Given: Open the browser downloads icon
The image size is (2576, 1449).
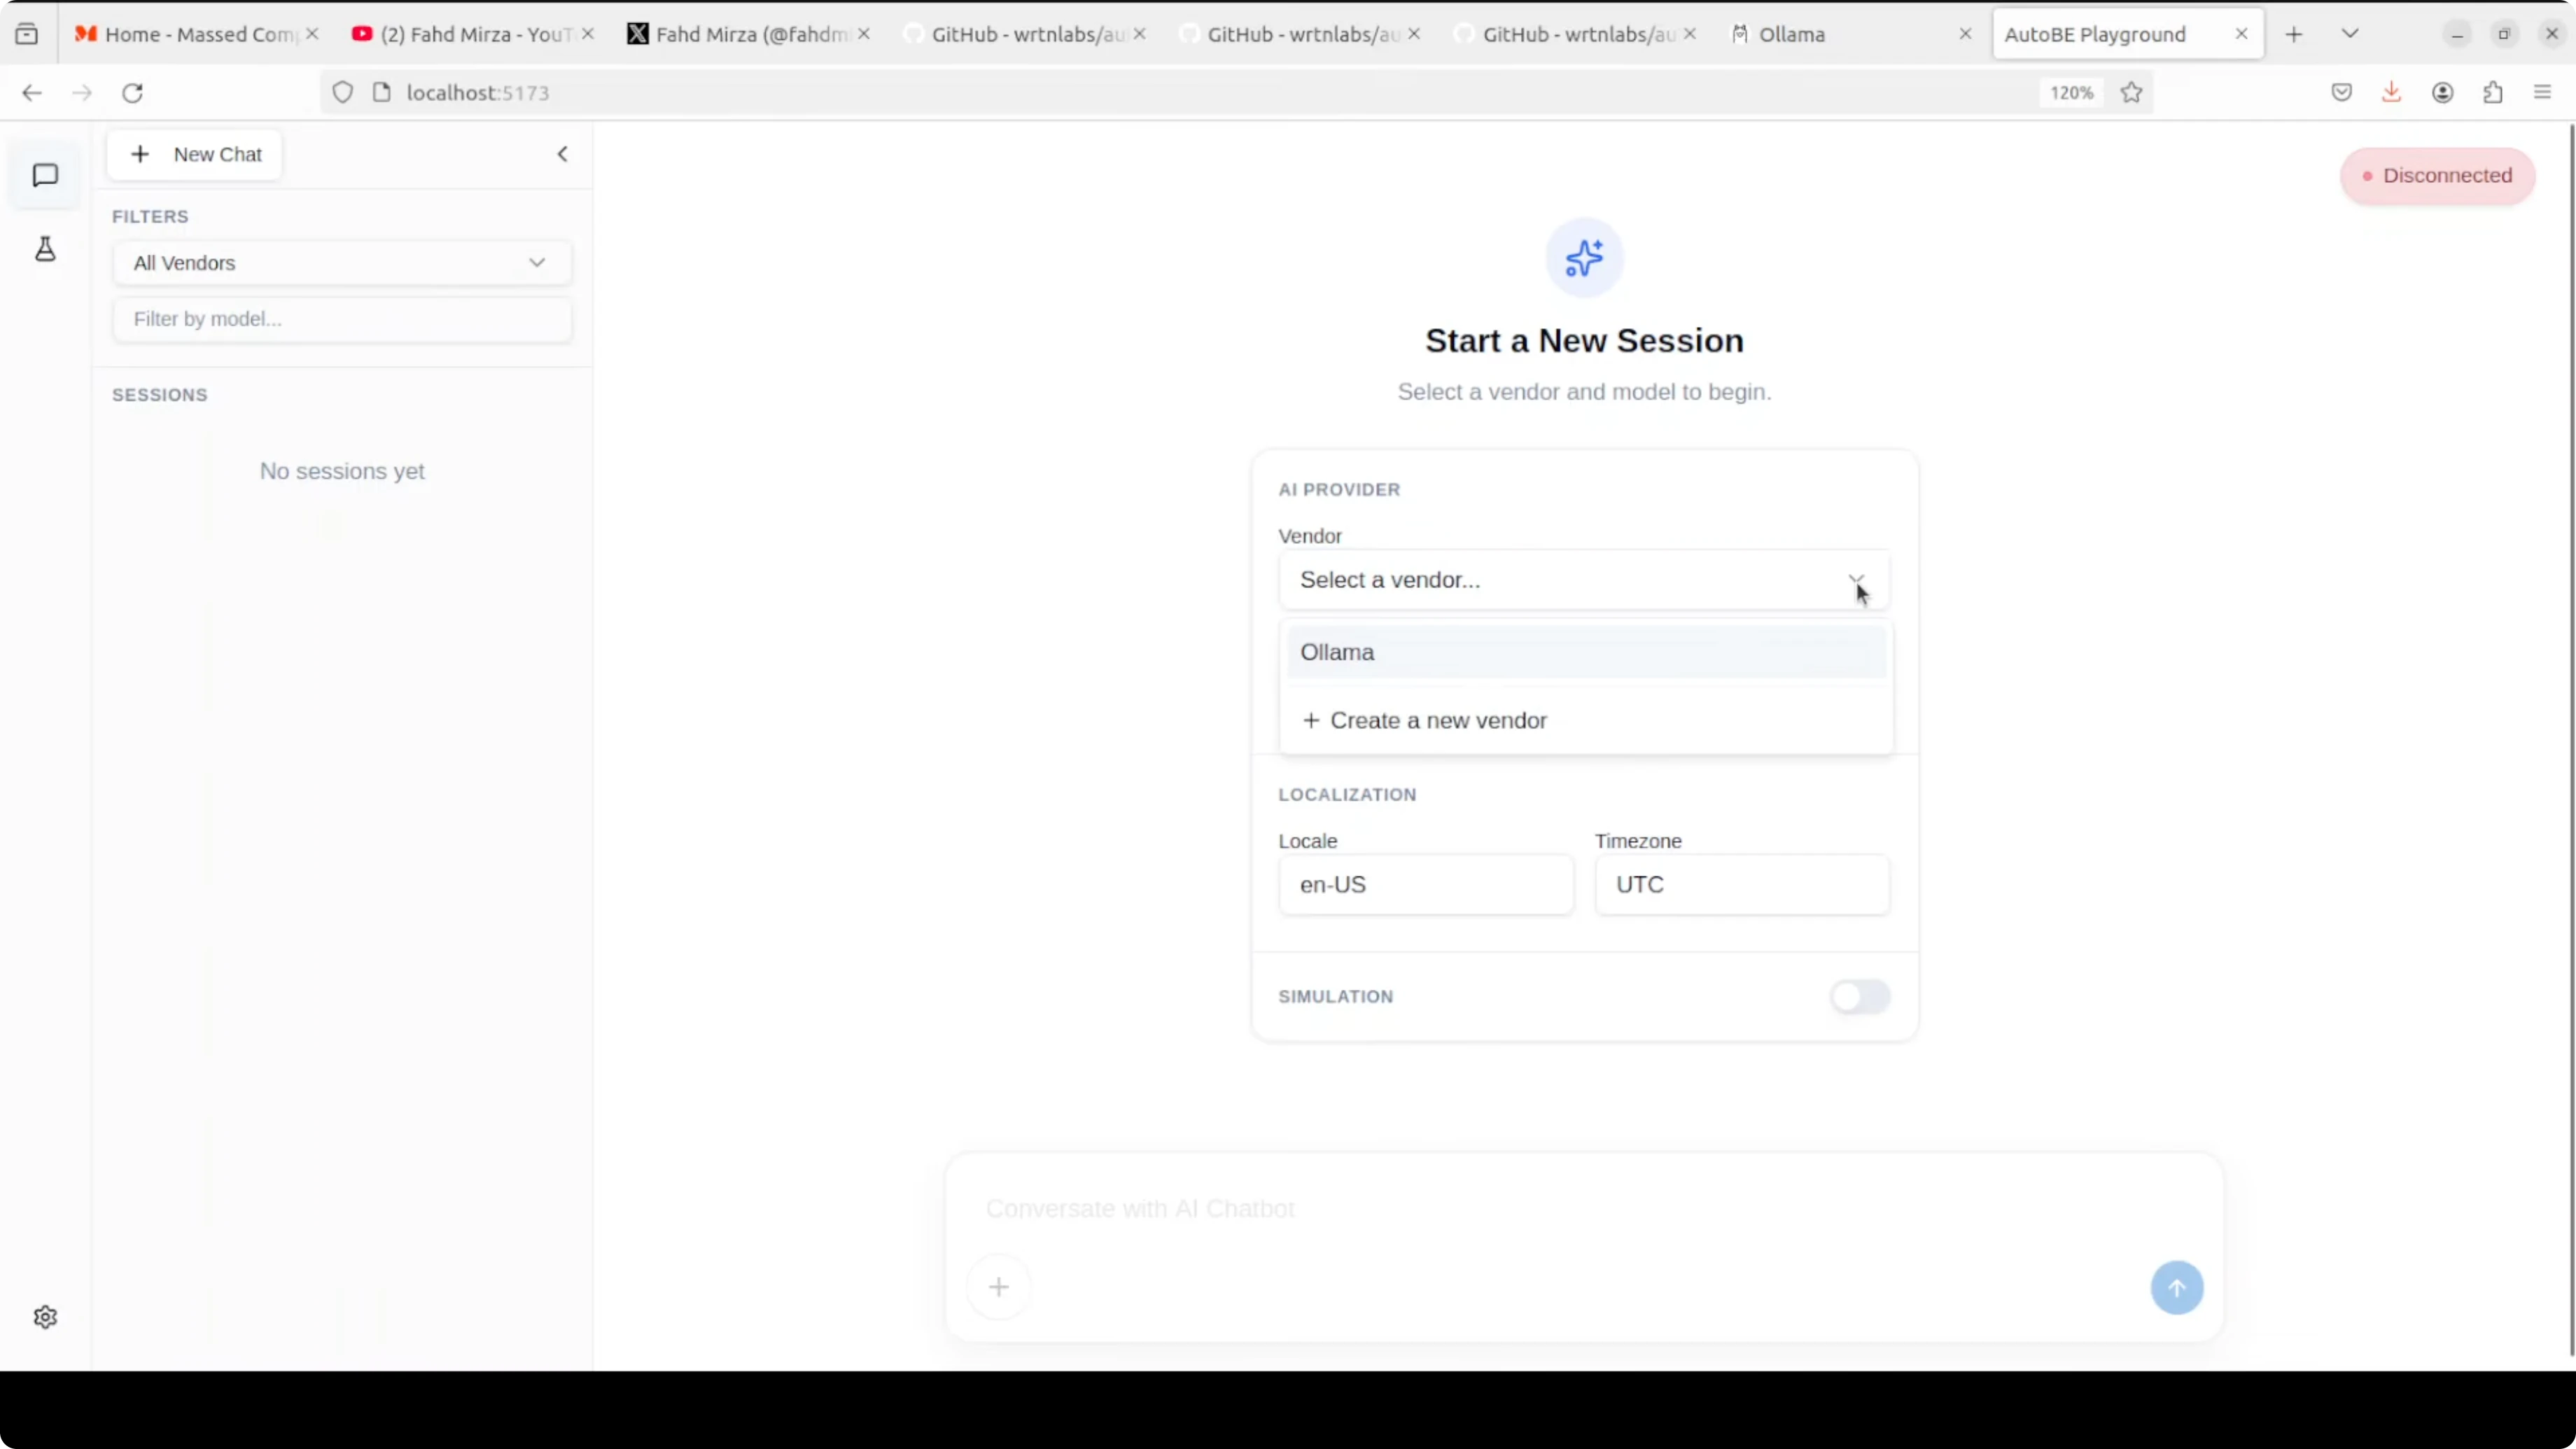Looking at the screenshot, I should [2391, 93].
